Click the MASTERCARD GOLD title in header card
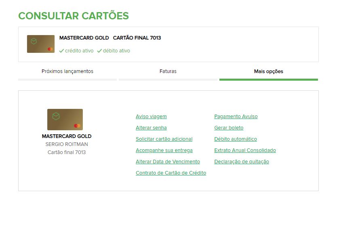The width and height of the screenshot is (360, 248). coord(84,38)
